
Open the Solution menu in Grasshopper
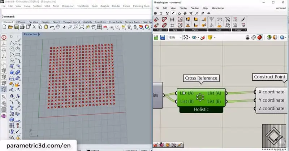(195, 8)
